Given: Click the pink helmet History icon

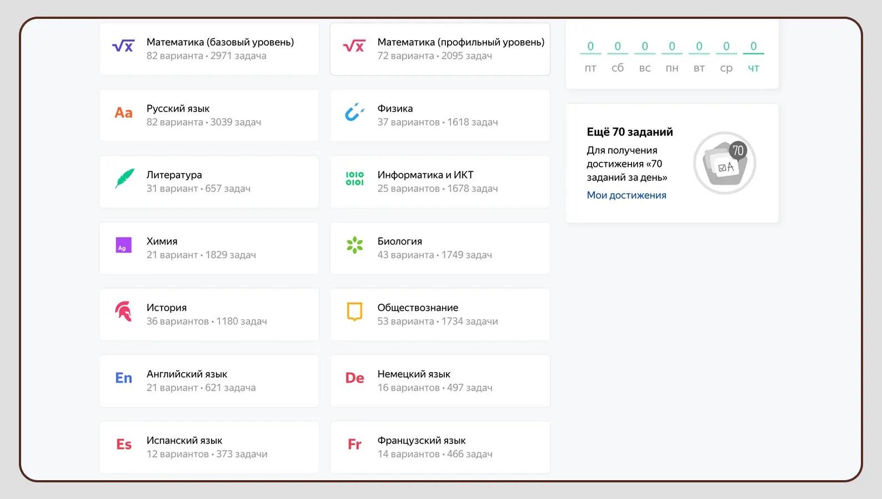Looking at the screenshot, I should pyautogui.click(x=123, y=312).
